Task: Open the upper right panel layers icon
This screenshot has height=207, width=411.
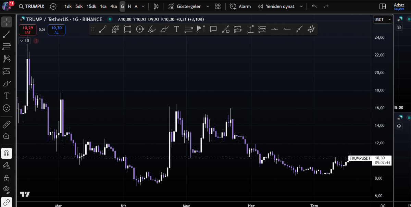Action: pyautogui.click(x=399, y=27)
